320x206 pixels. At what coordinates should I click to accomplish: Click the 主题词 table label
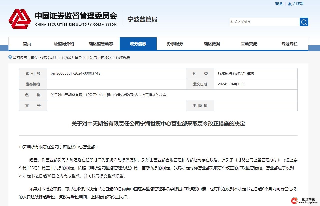[x=200, y=106]
